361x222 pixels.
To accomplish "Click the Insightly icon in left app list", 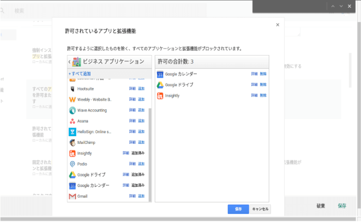I will 72,153.
